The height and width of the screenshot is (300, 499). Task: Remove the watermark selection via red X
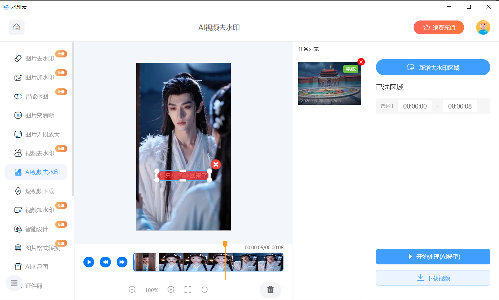pos(216,164)
